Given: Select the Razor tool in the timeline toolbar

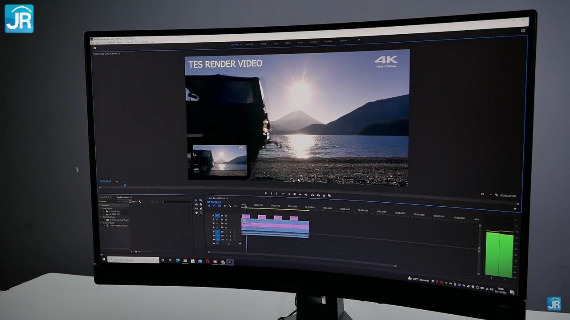Looking at the screenshot, I should point(200,204).
